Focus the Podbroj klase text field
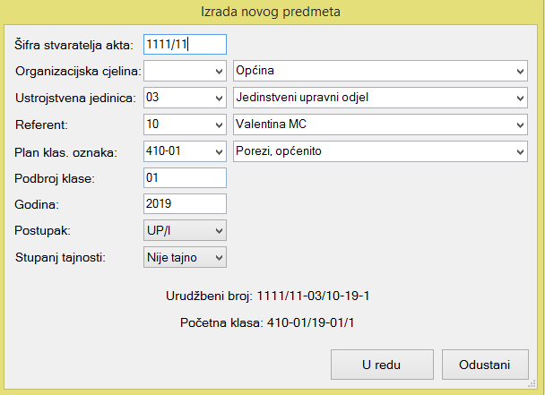Viewport: 545px width, 395px height. [185, 178]
